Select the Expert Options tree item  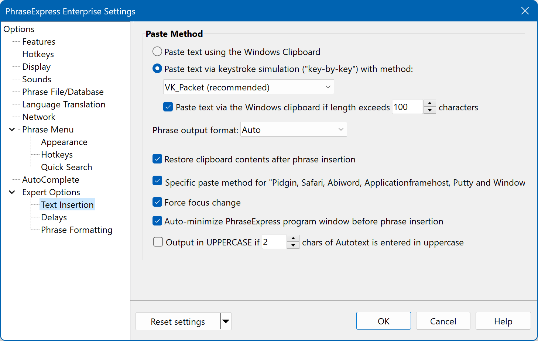click(x=51, y=192)
